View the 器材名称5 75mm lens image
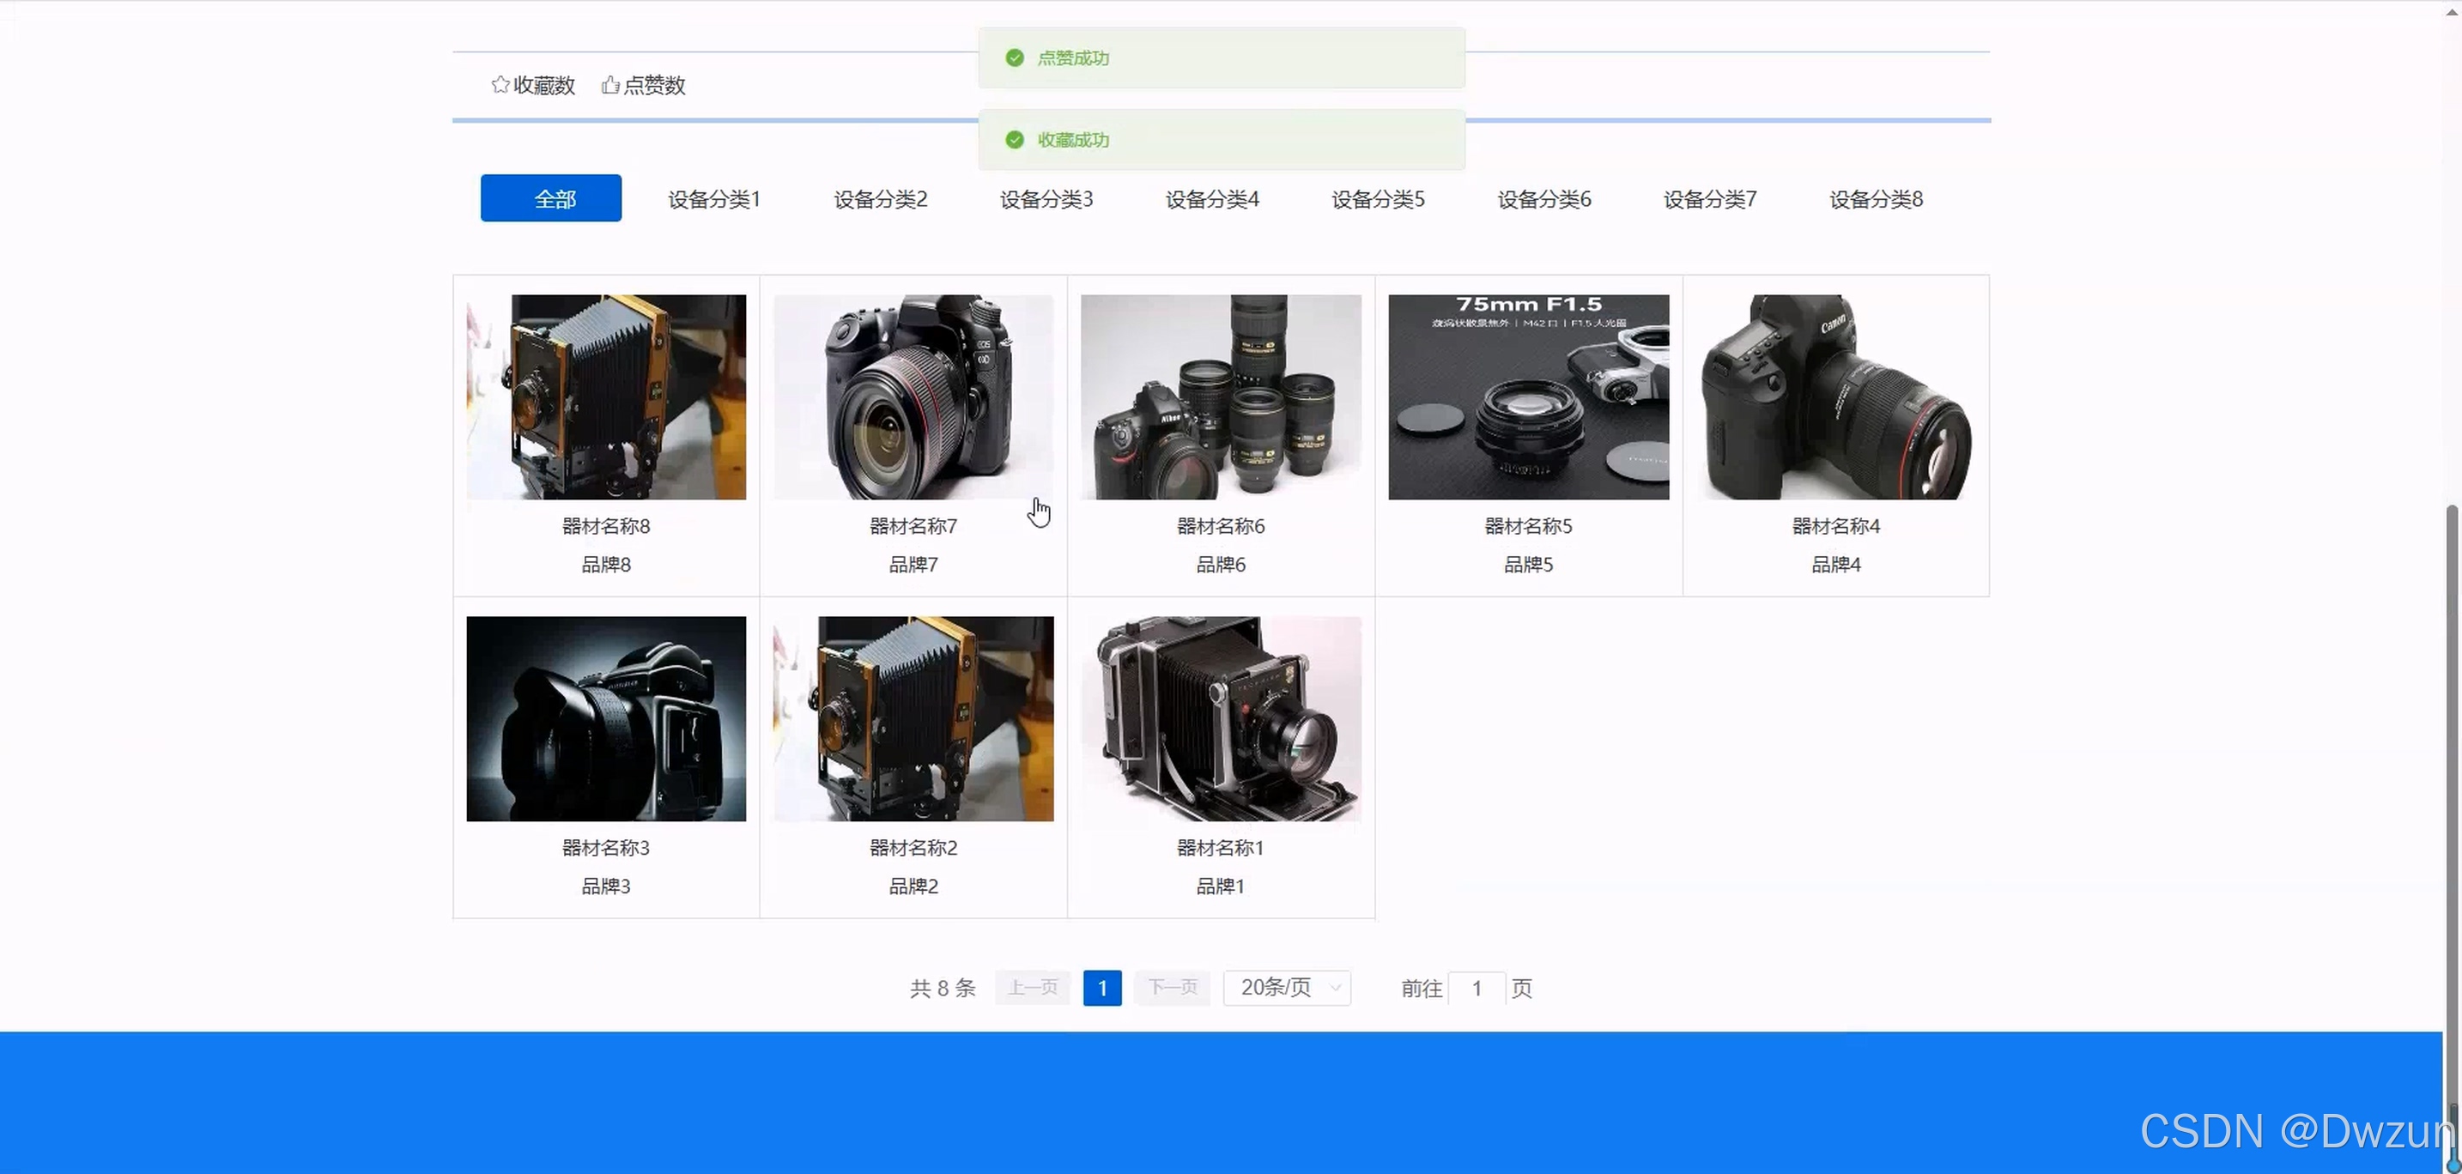The image size is (2462, 1174). click(1527, 396)
